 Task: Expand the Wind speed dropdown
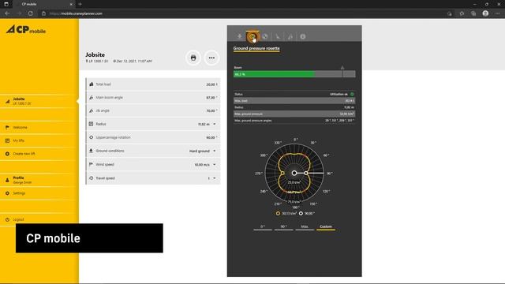point(215,165)
